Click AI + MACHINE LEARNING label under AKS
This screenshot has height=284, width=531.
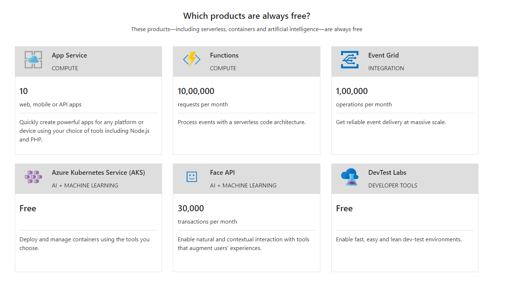(x=85, y=186)
